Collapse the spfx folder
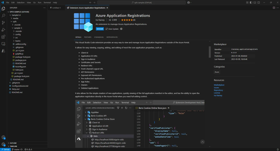 point(15,21)
